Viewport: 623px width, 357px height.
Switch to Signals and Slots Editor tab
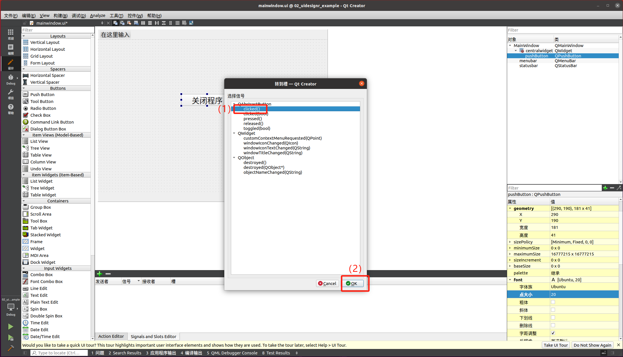point(153,336)
